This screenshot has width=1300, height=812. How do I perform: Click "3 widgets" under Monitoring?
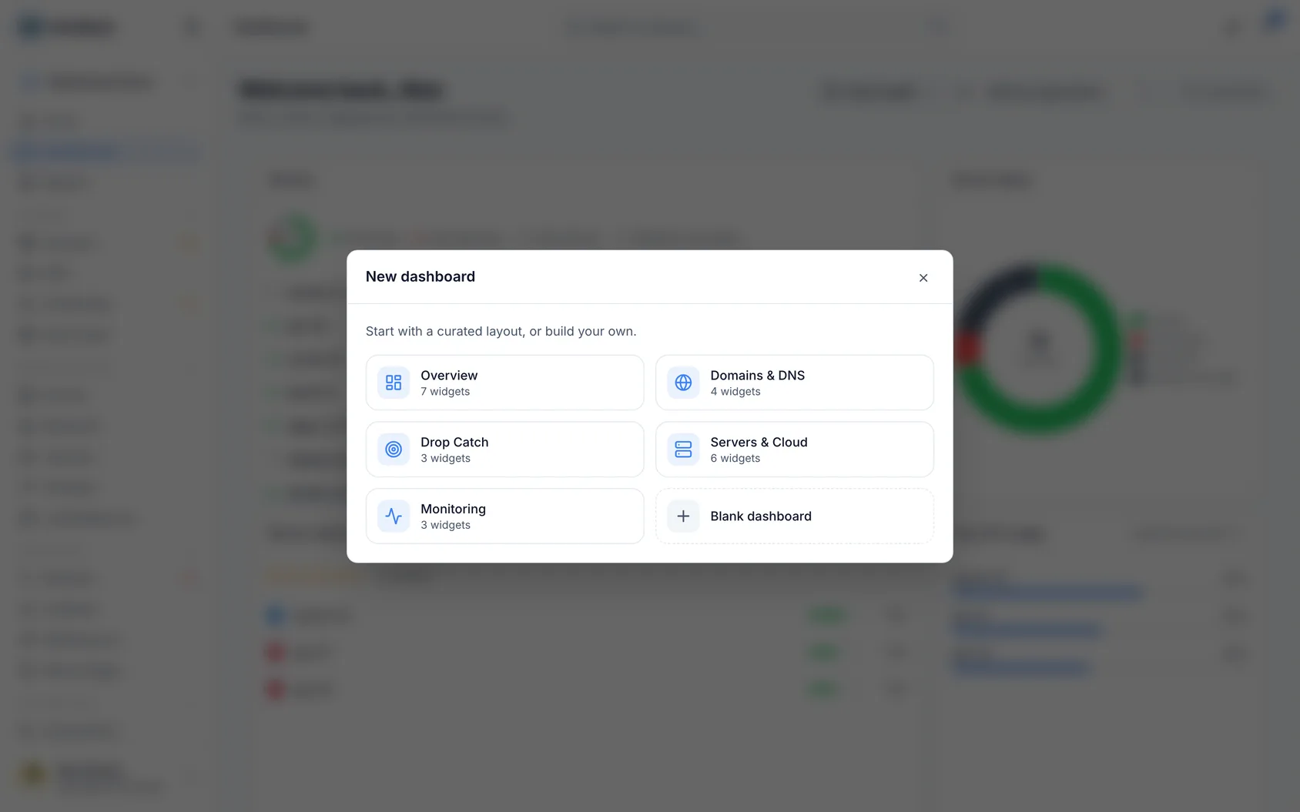[x=445, y=526]
